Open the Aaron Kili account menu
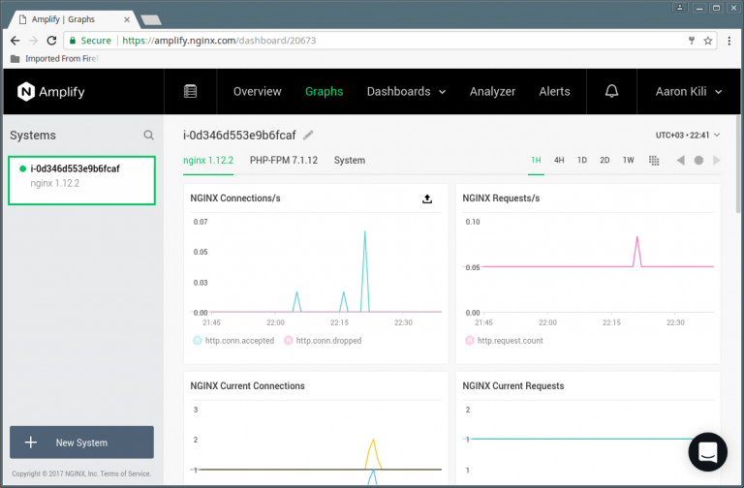Image resolution: width=744 pixels, height=488 pixels. pos(684,92)
